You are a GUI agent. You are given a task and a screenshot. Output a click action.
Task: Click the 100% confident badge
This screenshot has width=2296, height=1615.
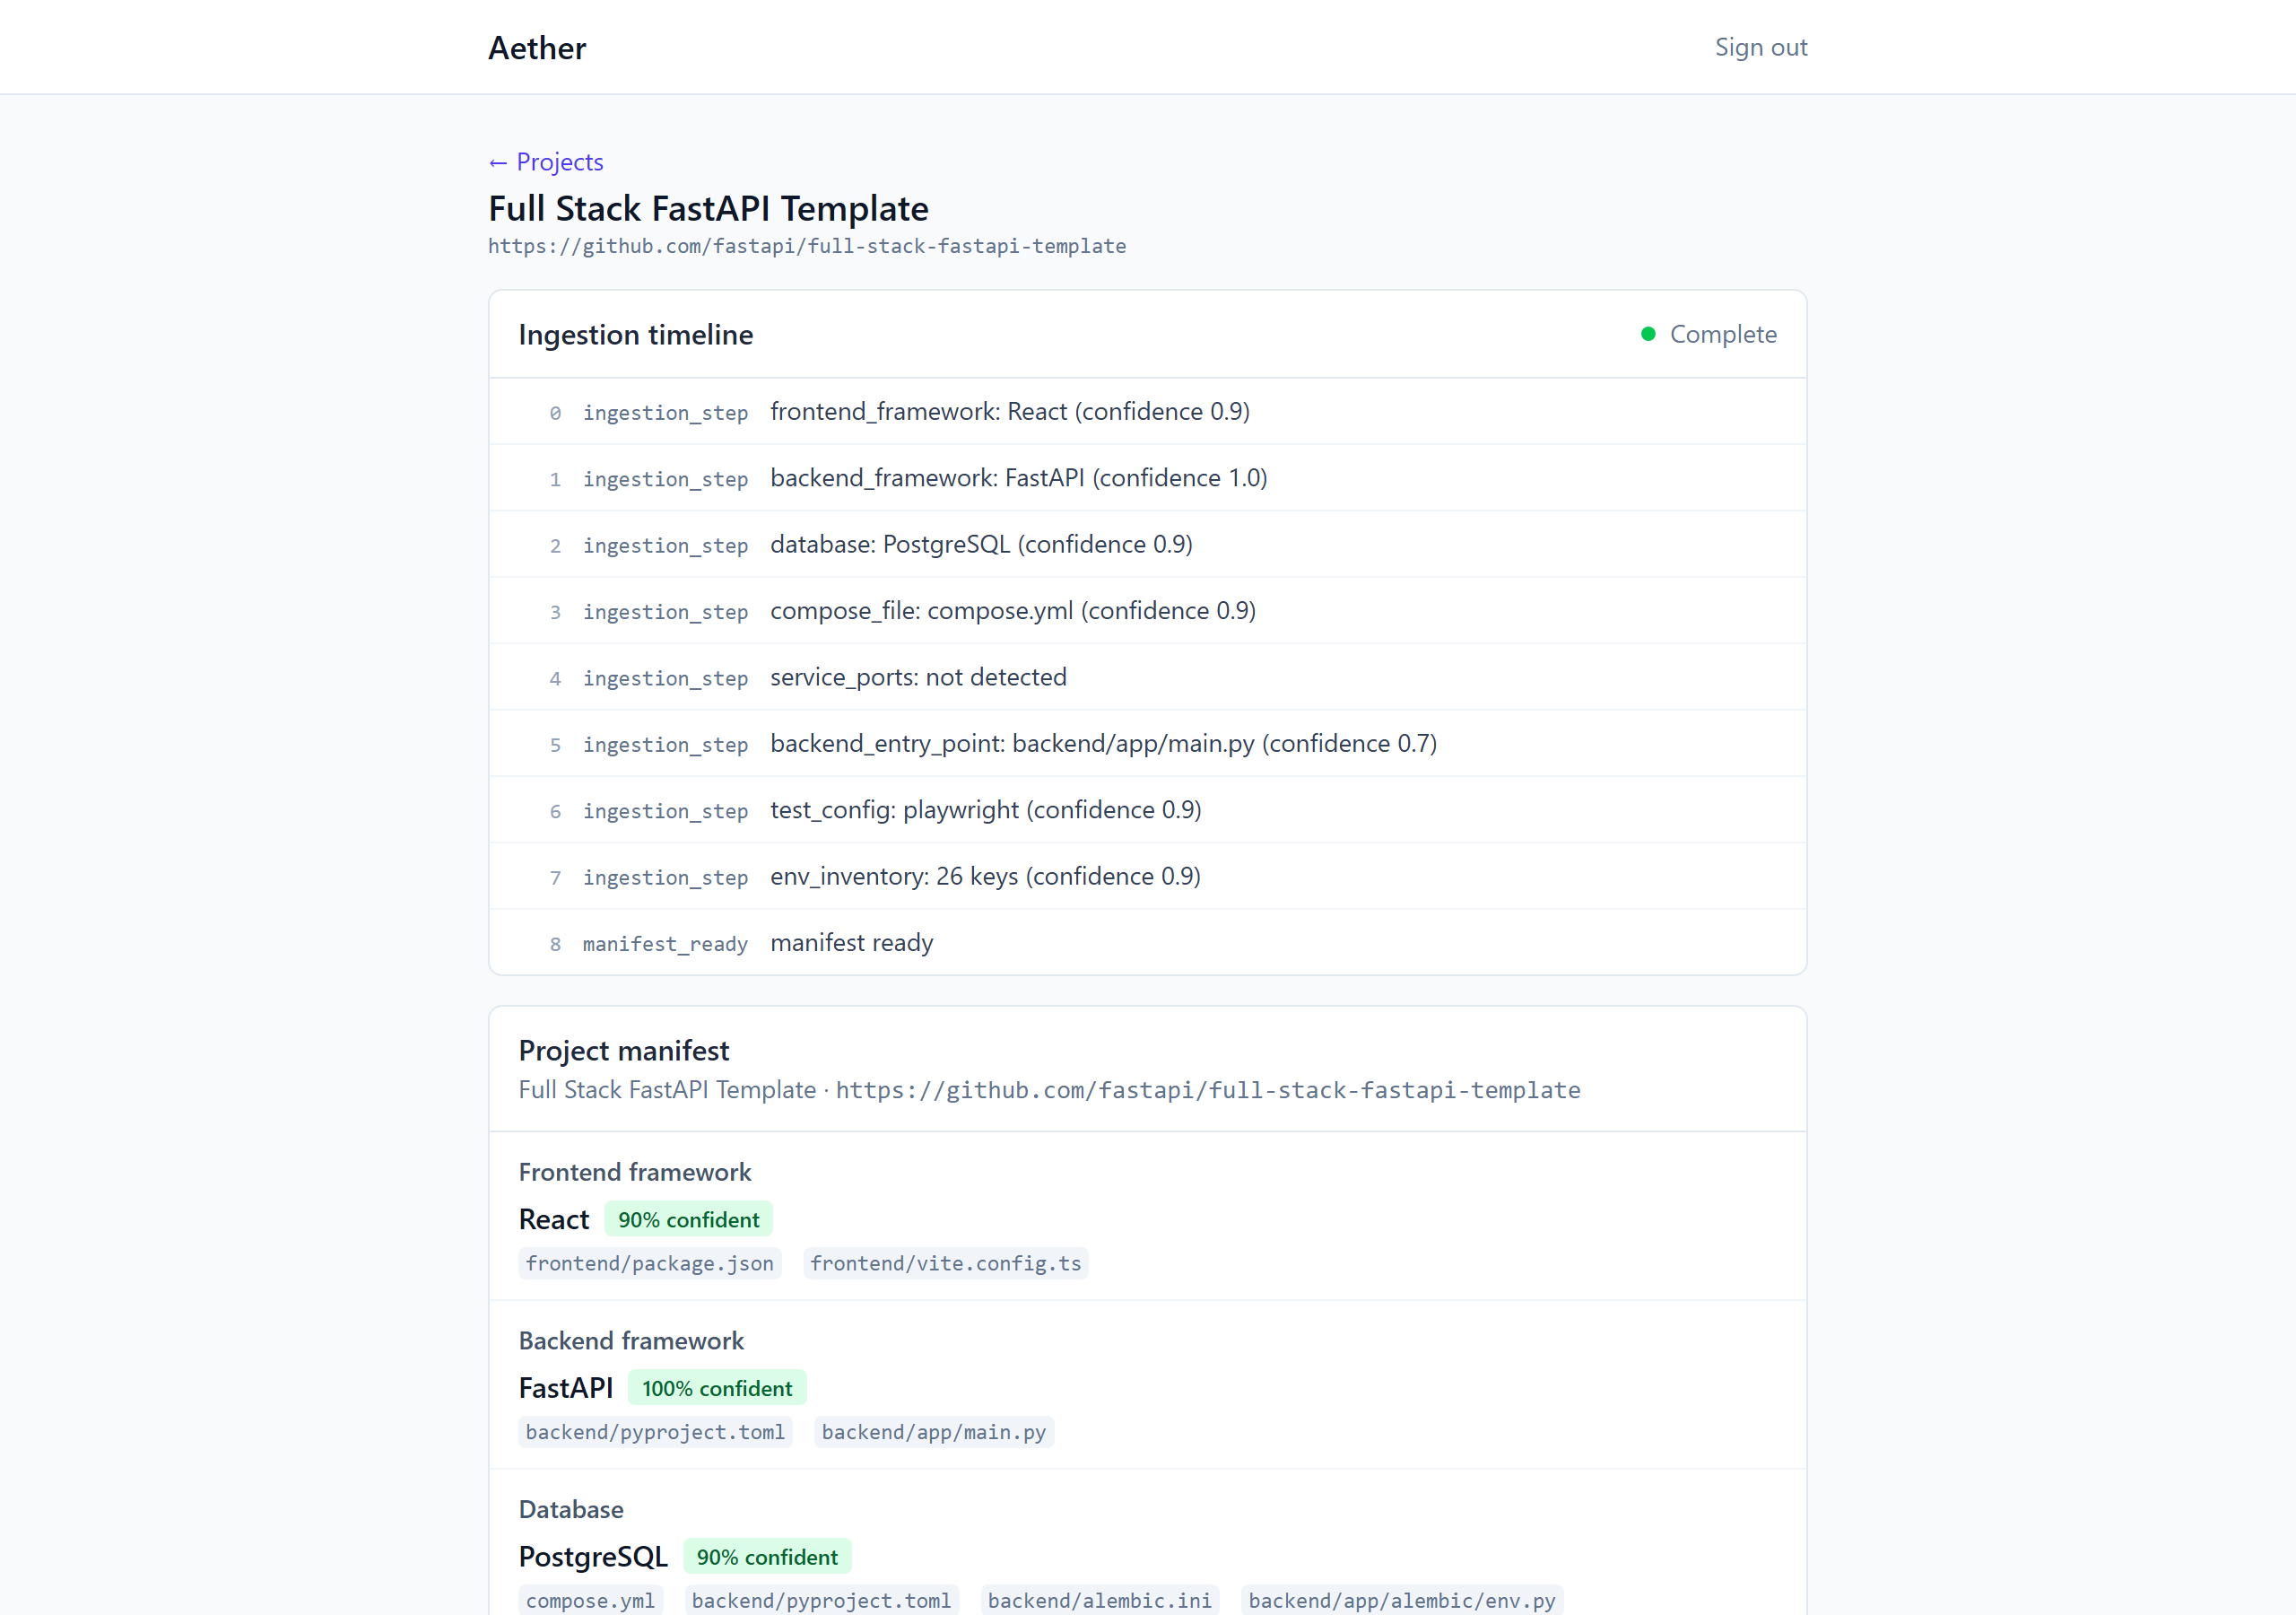[717, 1388]
